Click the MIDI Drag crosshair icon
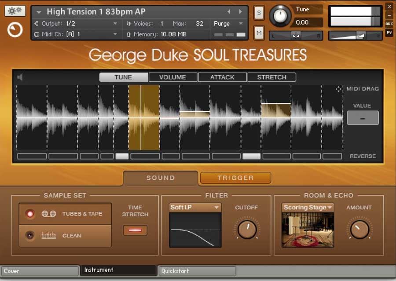This screenshot has height=281, width=396. (x=338, y=89)
